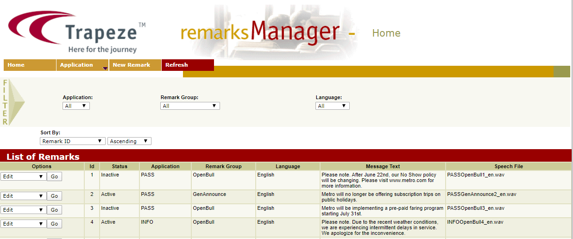Expand the Application filter dropdown
Viewport: 573px width, 239px height.
click(x=76, y=106)
